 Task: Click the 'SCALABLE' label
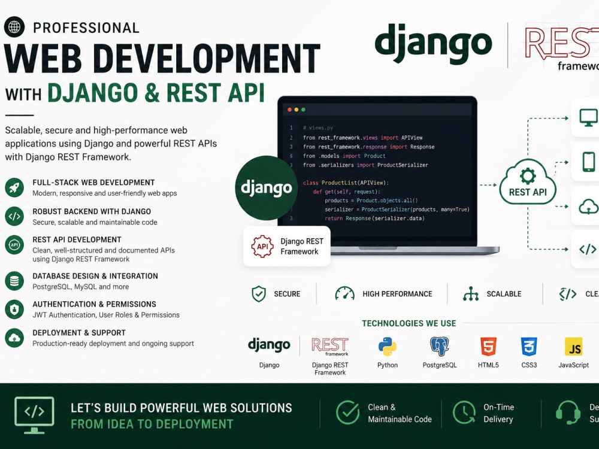coord(504,294)
